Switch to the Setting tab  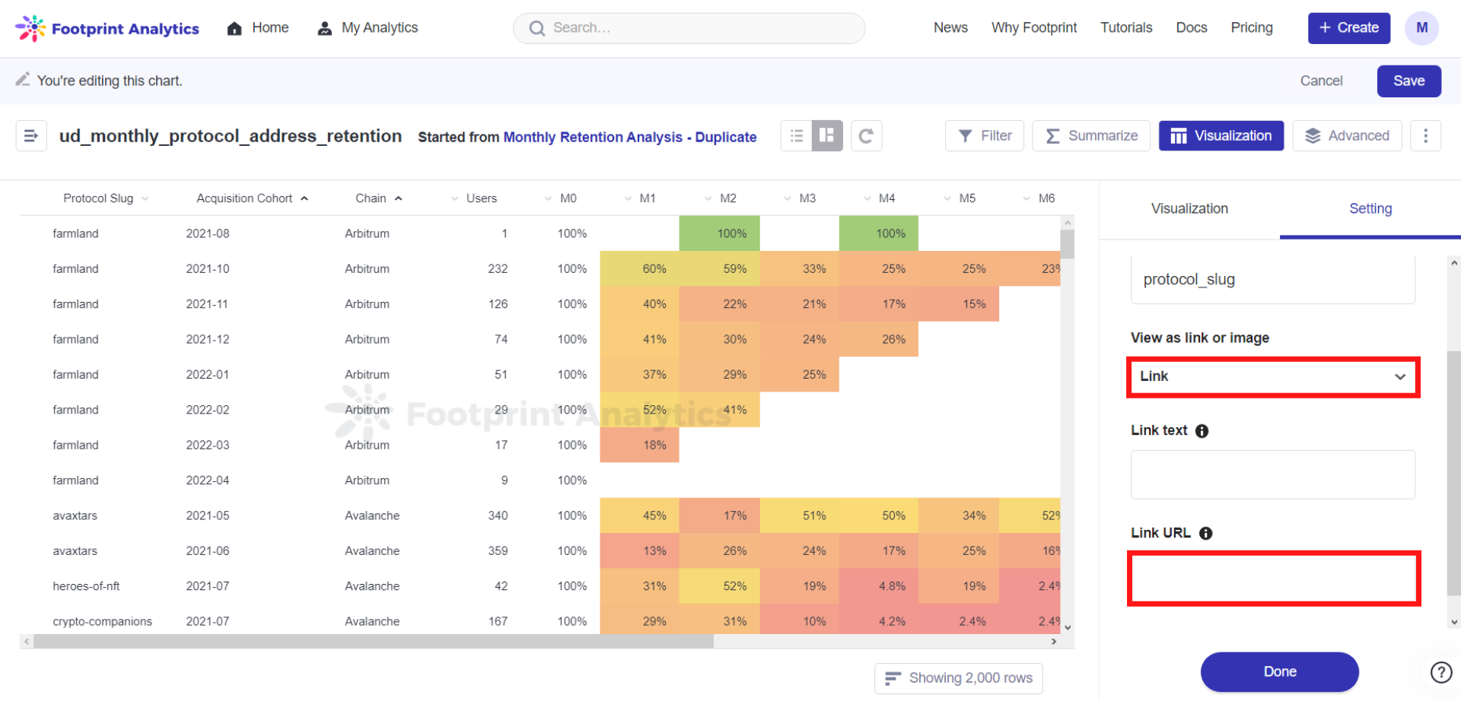(x=1370, y=209)
